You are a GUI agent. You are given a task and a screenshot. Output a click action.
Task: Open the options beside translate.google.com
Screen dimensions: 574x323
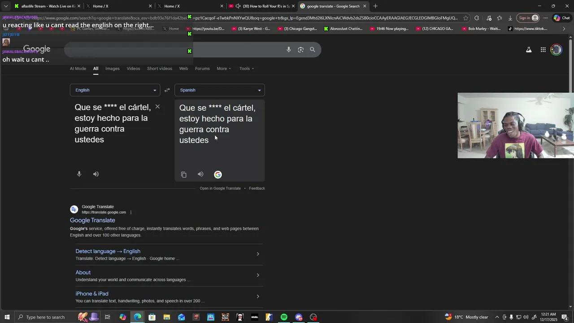[131, 212]
